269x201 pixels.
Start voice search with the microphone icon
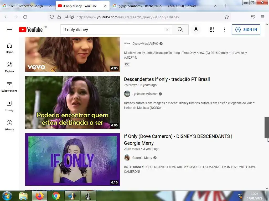pos(196,30)
